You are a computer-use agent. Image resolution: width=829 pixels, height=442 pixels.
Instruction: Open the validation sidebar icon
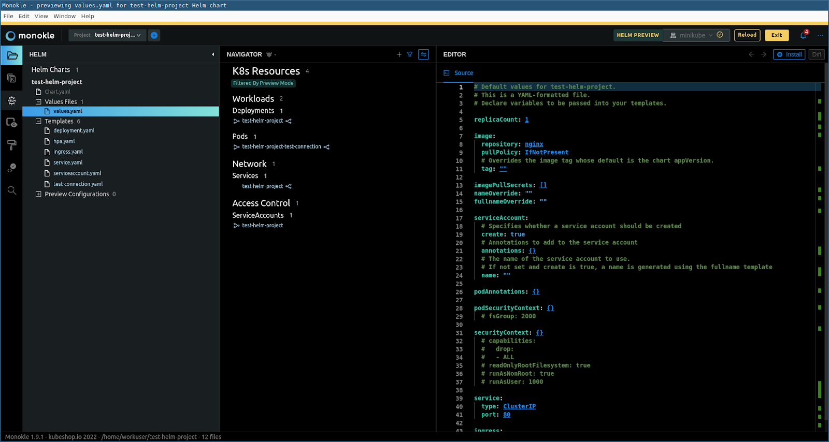pos(11,168)
